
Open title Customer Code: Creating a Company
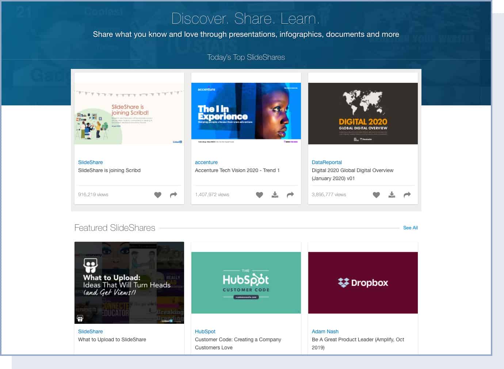tap(238, 343)
